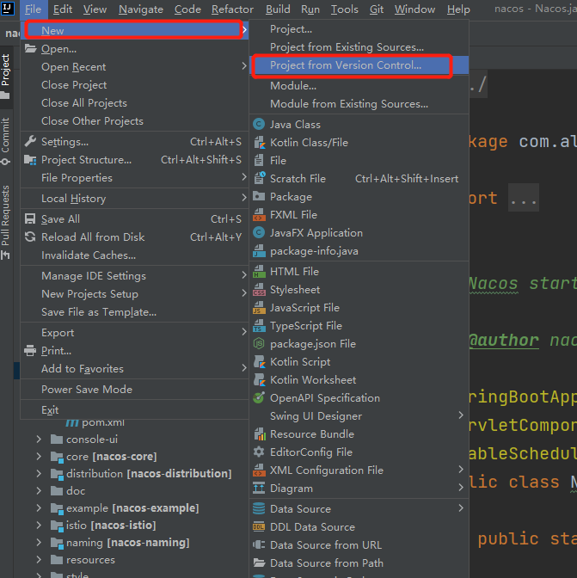This screenshot has height=578, width=577.
Task: Expand the core [nacos-core] module node
Action: pos(39,457)
